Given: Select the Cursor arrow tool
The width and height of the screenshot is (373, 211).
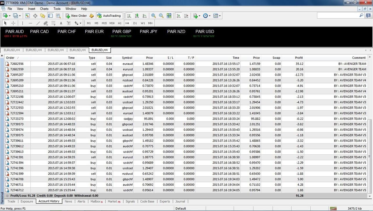Looking at the screenshot, I should pyautogui.click(x=6, y=23).
